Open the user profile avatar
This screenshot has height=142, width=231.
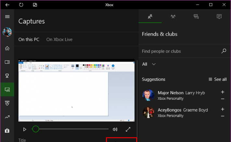7,32
